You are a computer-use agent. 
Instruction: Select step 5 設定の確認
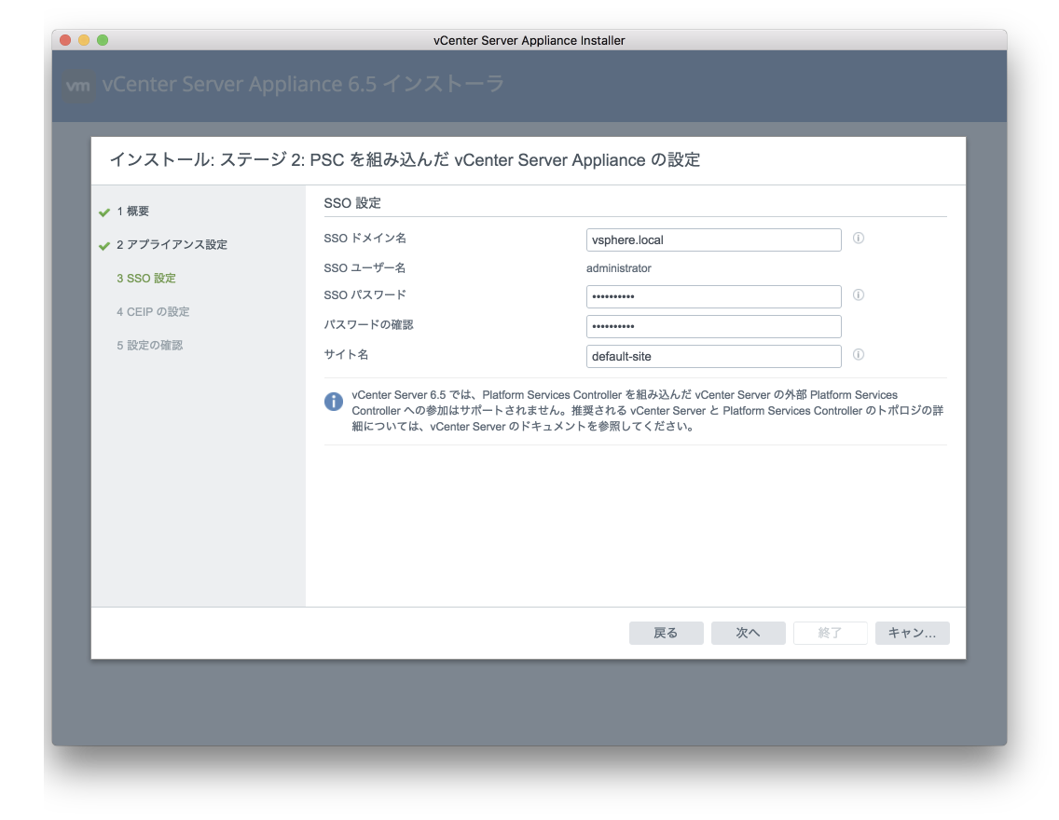coord(149,346)
